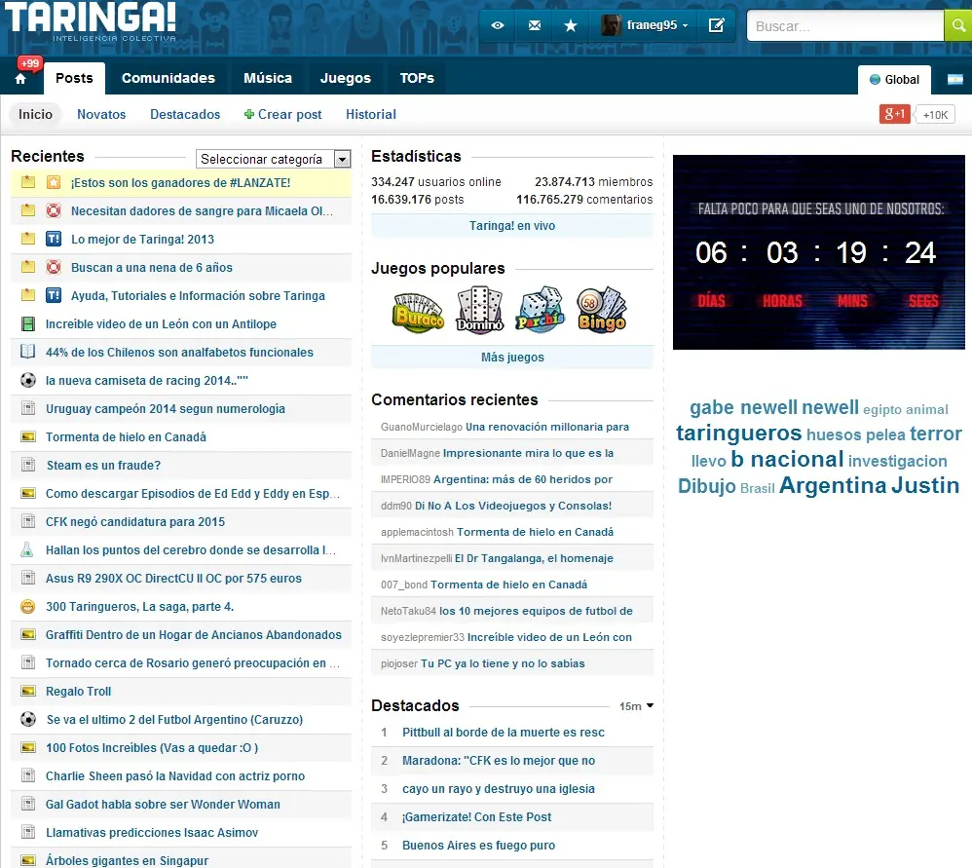Open comment by ddm90 on Videojuegos y Consolas
Image resolution: width=972 pixels, height=868 pixels.
[512, 506]
